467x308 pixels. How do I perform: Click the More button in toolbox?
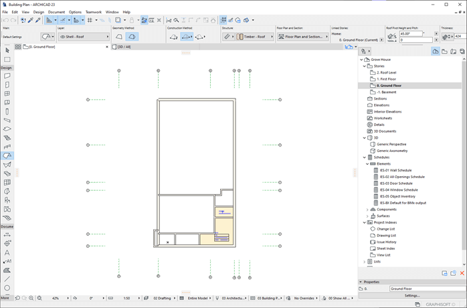tap(5, 298)
